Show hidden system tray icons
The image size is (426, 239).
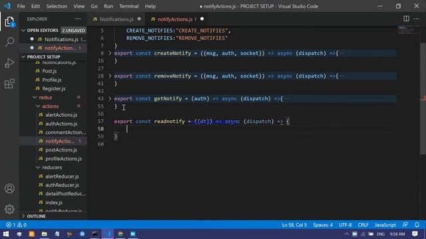click(x=347, y=234)
